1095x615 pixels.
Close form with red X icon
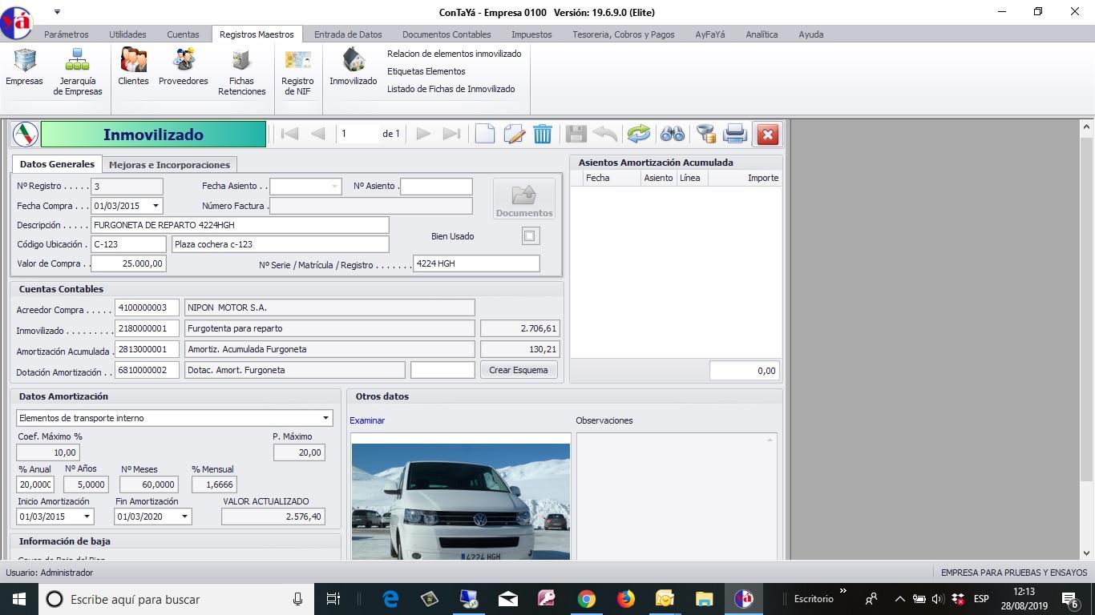(x=767, y=135)
